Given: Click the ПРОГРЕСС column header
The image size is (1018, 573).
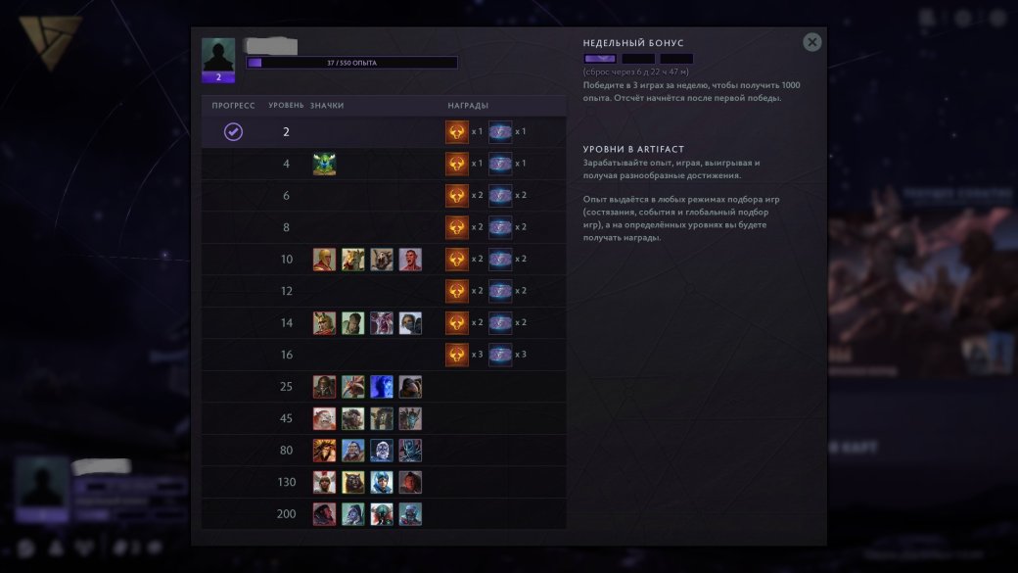Looking at the screenshot, I should click(233, 105).
